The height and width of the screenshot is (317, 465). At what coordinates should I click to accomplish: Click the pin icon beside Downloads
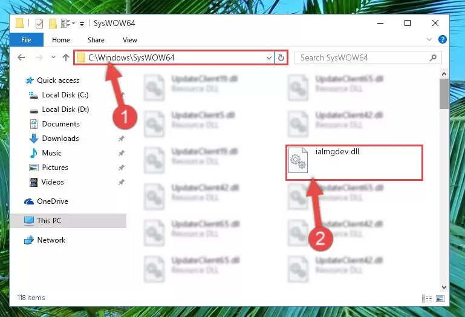121,139
